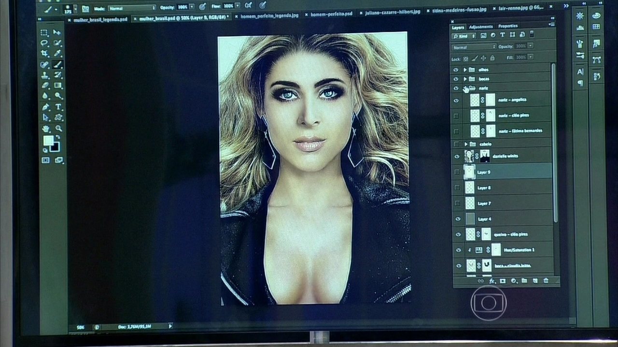The image size is (618, 347).
Task: Switch to the Adjustments panel tab
Action: 480,27
